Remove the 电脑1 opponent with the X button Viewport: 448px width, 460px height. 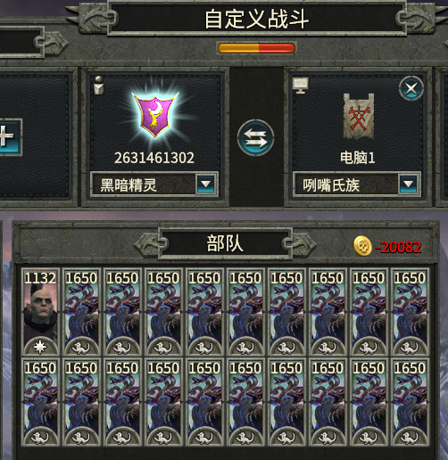[411, 88]
